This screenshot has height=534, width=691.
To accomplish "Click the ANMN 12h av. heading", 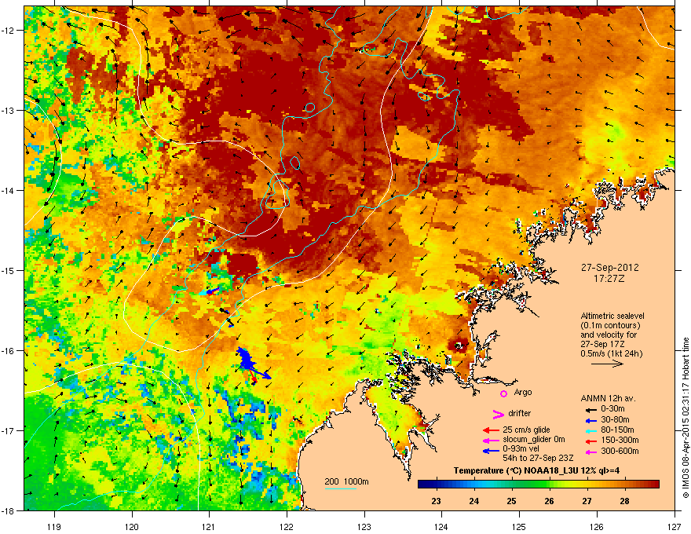I will (608, 398).
